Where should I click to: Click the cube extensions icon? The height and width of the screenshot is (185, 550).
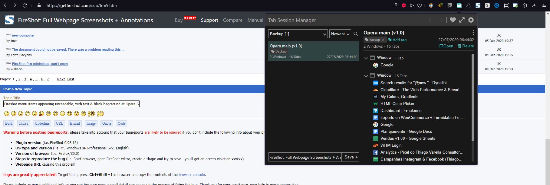coord(525,5)
